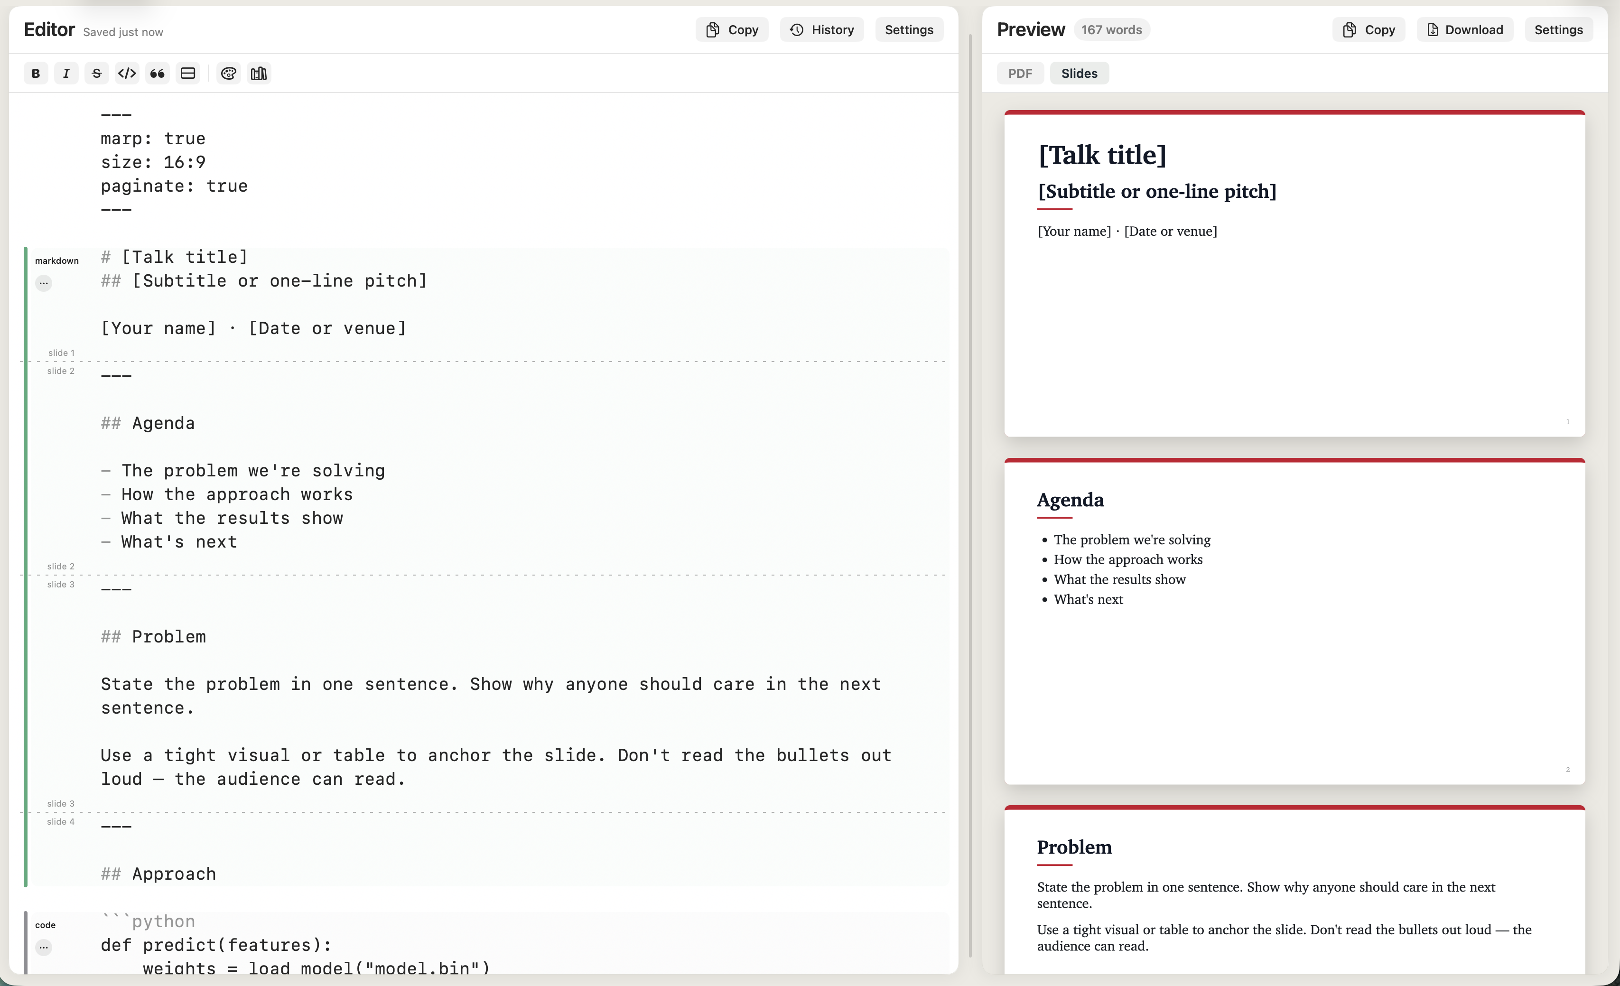
Task: Open the Editor Settings
Action: tap(909, 29)
